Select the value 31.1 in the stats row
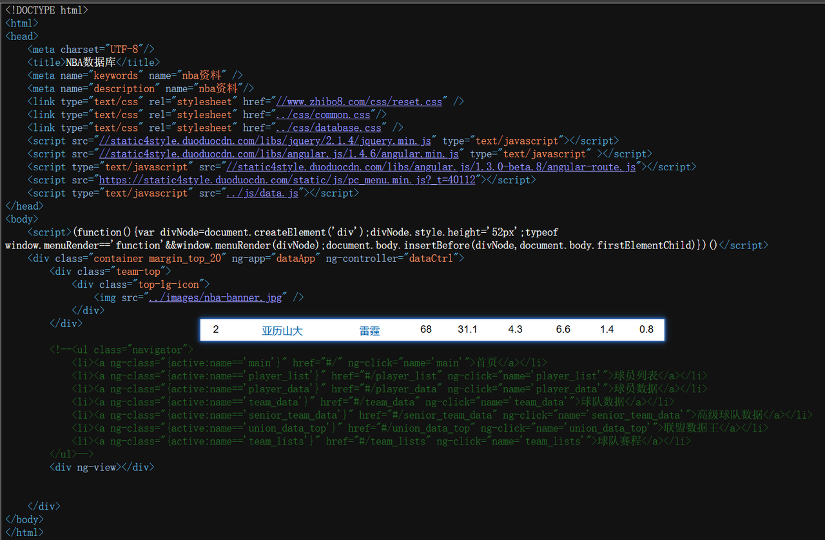This screenshot has height=540, width=825. click(x=467, y=330)
